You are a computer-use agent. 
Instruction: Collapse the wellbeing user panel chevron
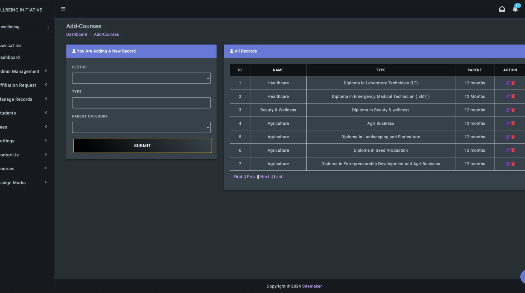tap(48, 27)
